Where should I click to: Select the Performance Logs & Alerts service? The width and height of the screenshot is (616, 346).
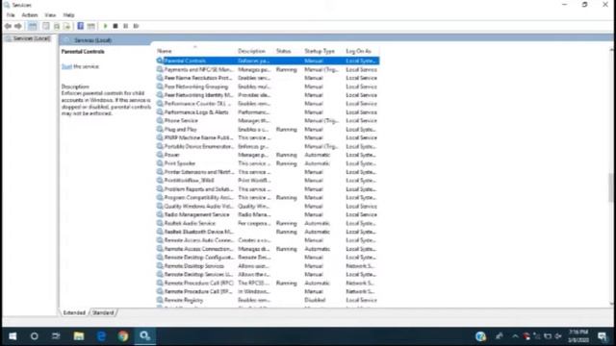tap(268, 112)
